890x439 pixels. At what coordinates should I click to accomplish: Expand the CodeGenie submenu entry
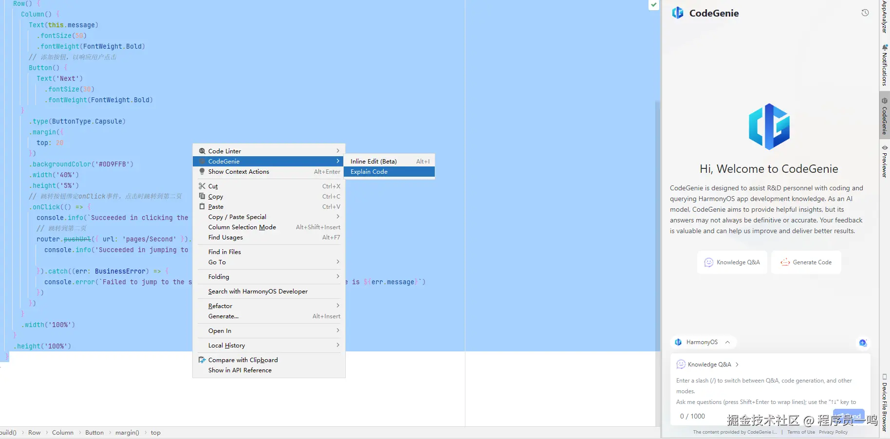point(269,162)
